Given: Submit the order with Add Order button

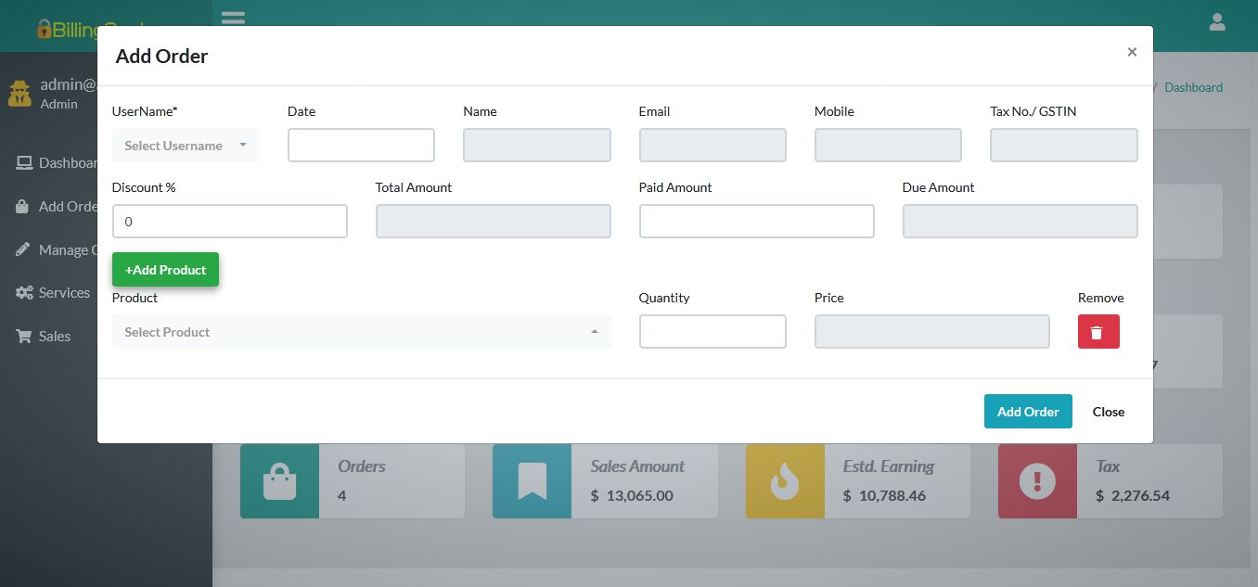Looking at the screenshot, I should (1028, 411).
